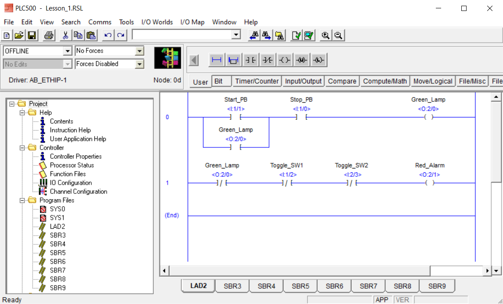Select the Examine If Open contact instruction

268,60
